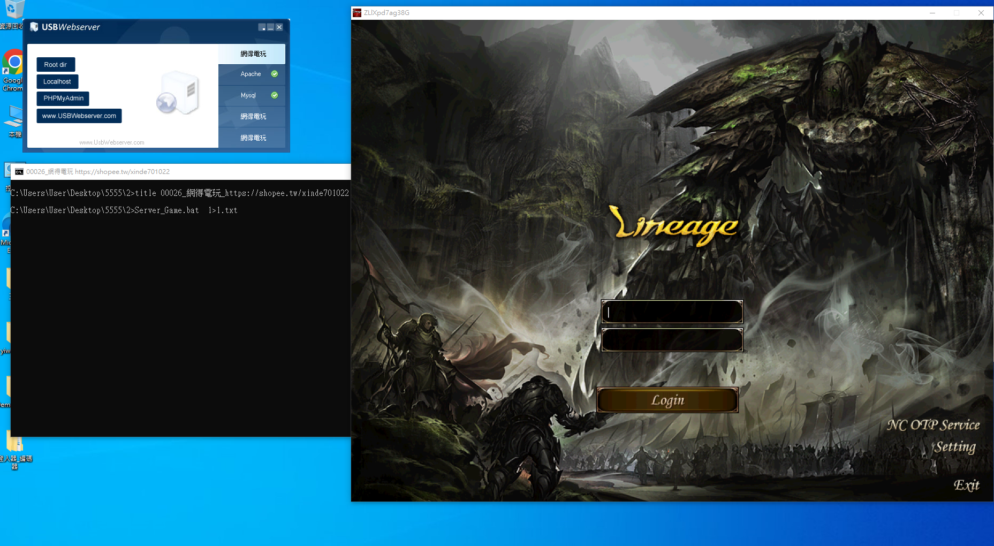Click the command prompt window title bar
This screenshot has height=546, width=994.
(x=181, y=172)
